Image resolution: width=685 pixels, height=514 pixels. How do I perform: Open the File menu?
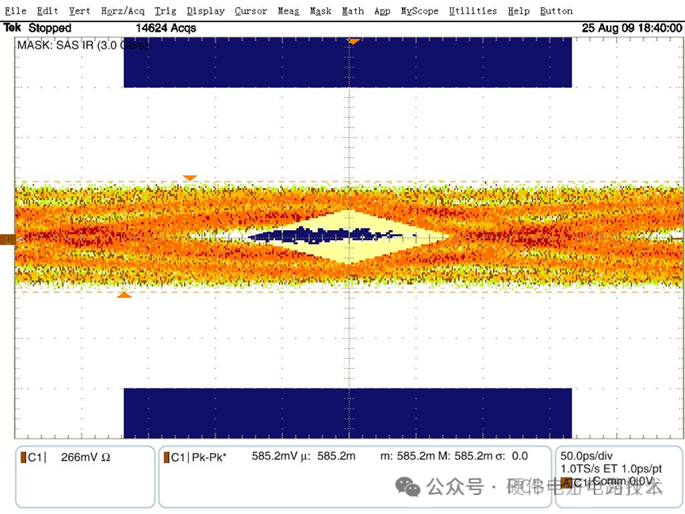pyautogui.click(x=16, y=11)
